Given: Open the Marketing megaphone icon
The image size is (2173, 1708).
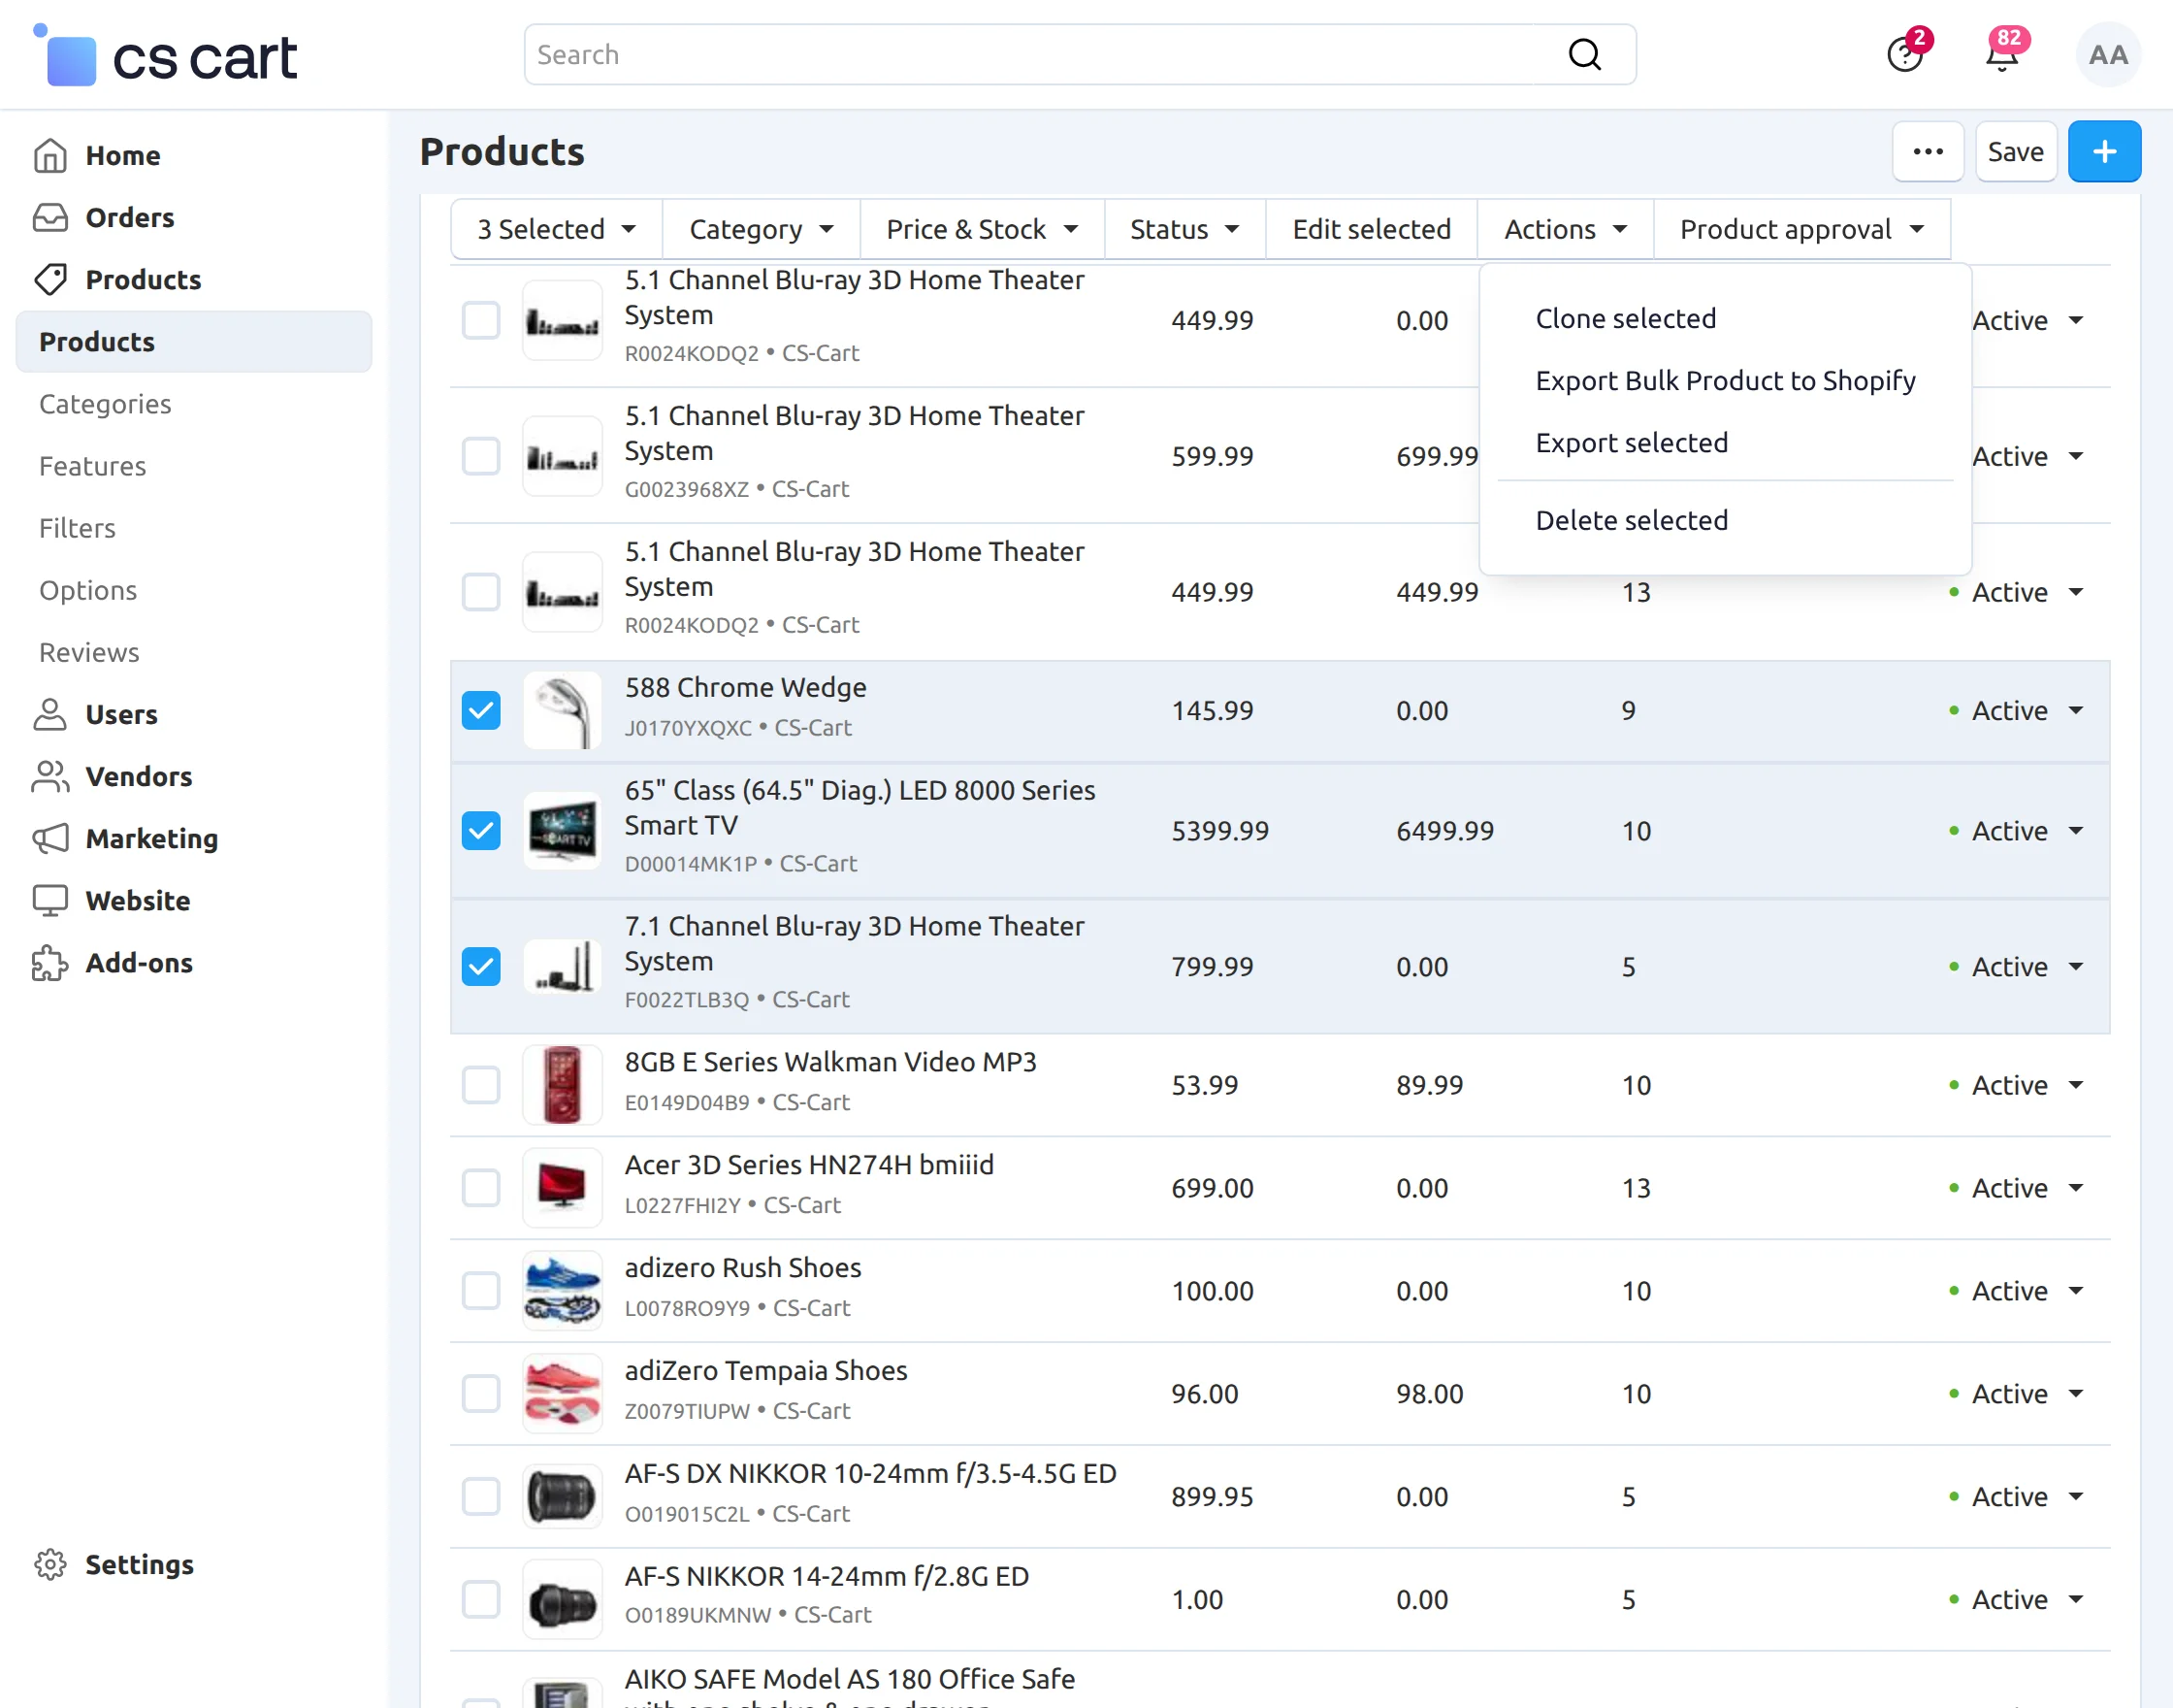Looking at the screenshot, I should click(x=50, y=839).
